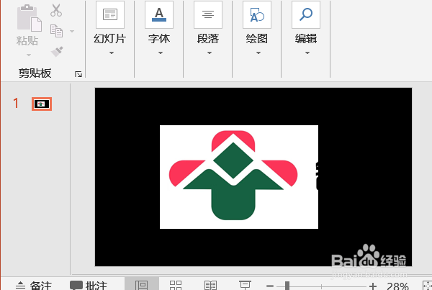Click the 幻灯片 slides icon
432x290 pixels.
tap(110, 14)
